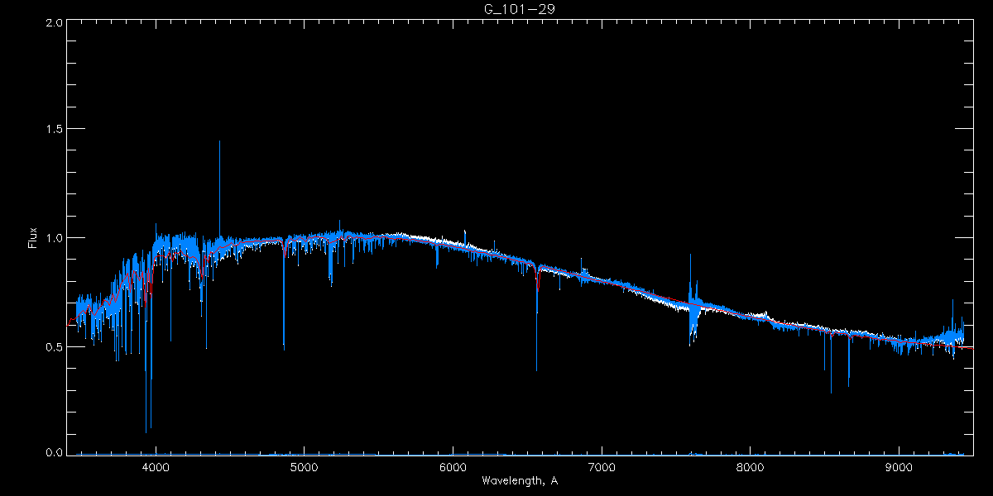
Task: Click the deep absorption line near 6560 Å
Action: pos(537,318)
